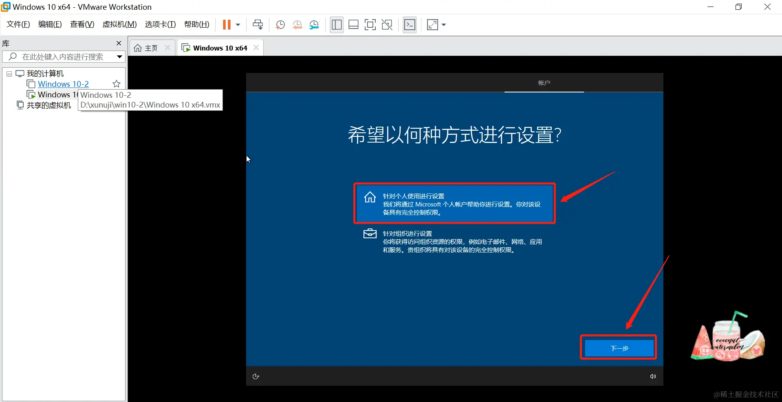Open the 帮助(H) menu
782x402 pixels.
coord(196,24)
